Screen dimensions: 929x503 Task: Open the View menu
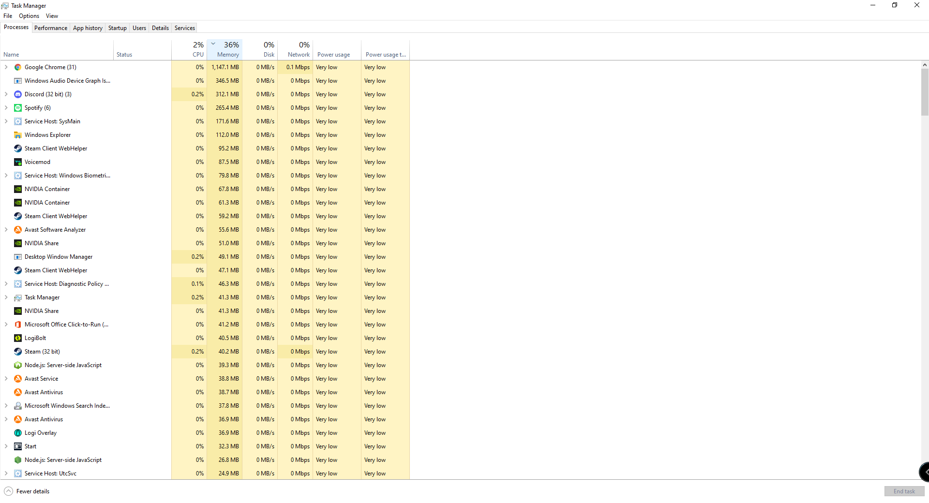pos(52,16)
